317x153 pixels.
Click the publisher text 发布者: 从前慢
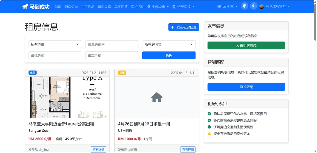click(x=128, y=150)
